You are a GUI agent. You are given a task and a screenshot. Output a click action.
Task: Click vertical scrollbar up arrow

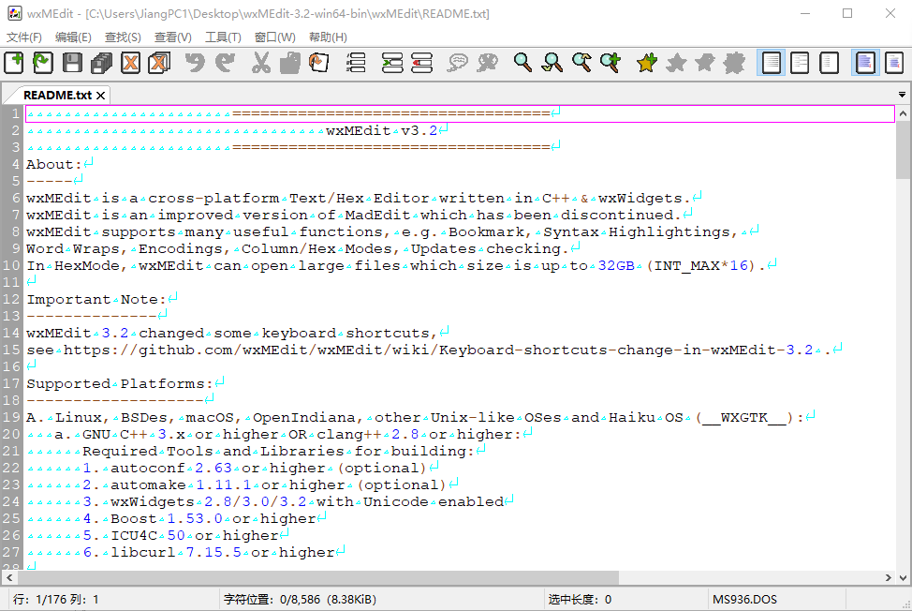click(x=903, y=113)
